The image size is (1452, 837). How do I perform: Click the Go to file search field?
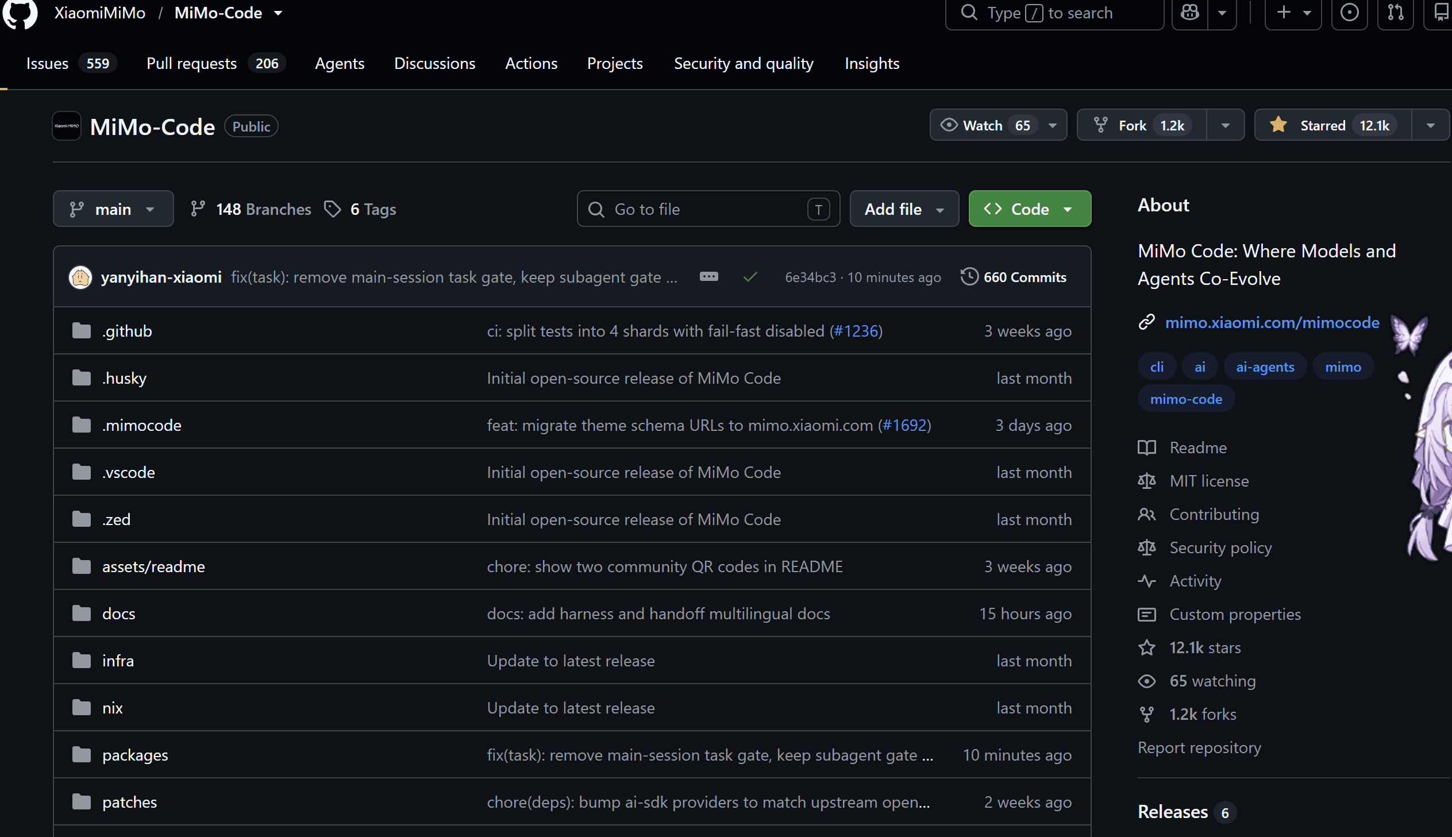(708, 209)
